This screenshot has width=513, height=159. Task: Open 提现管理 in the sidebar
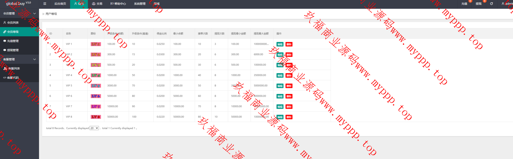(x=20, y=50)
